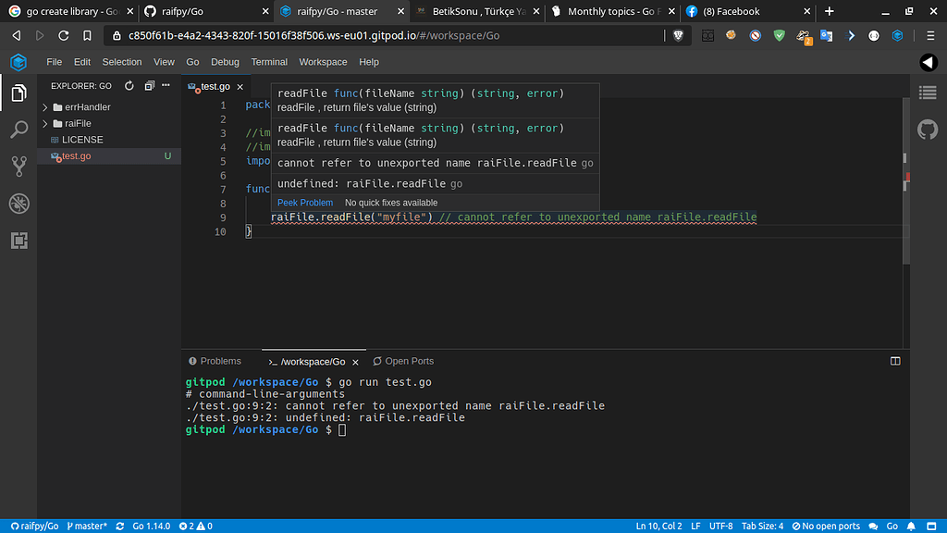
Task: Reload the page with the browser refresh icon
Action: pyautogui.click(x=62, y=37)
